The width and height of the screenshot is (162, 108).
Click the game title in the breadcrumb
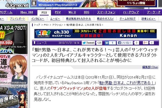[x=85, y=25]
